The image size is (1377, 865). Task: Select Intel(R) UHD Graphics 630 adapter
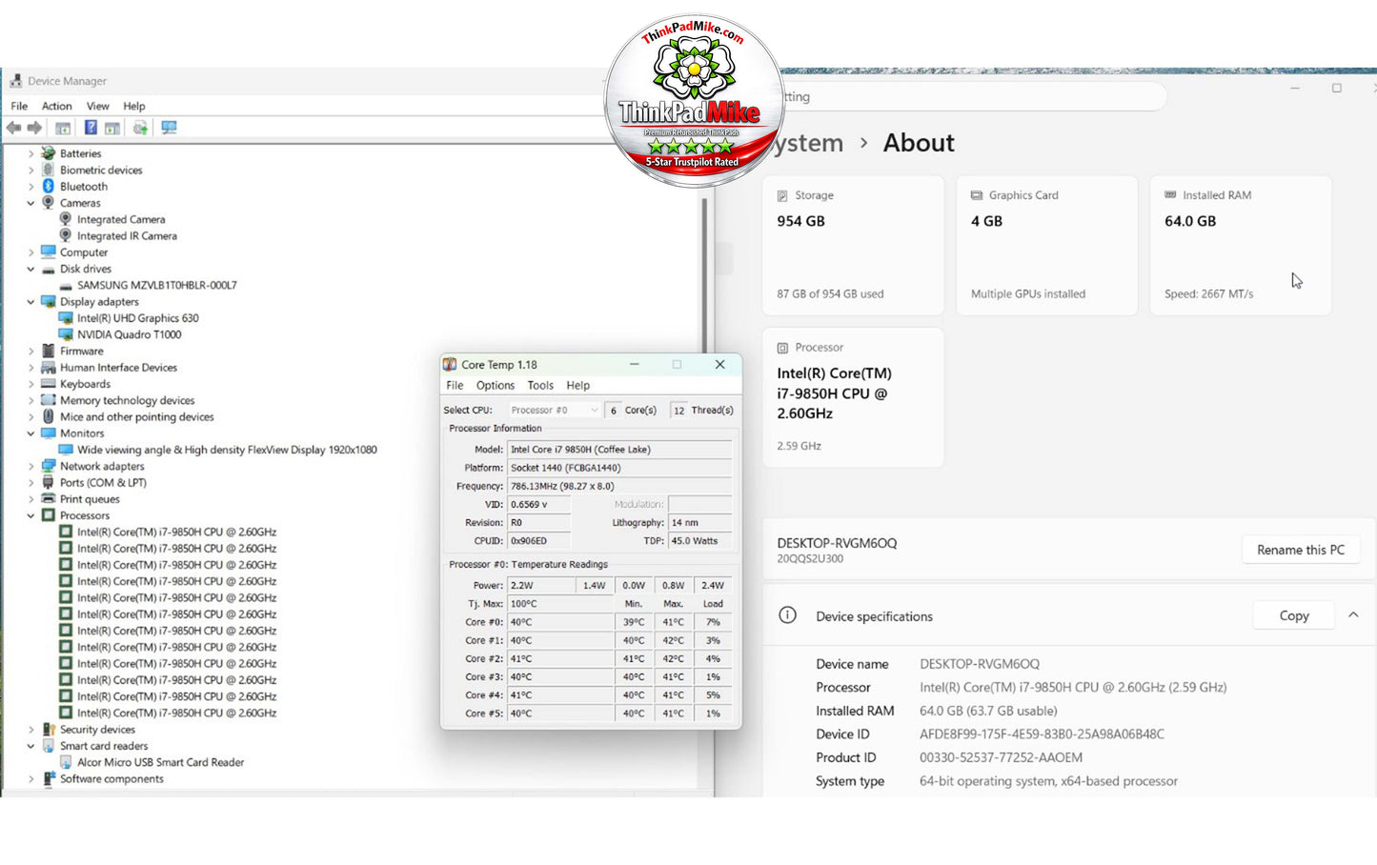138,318
